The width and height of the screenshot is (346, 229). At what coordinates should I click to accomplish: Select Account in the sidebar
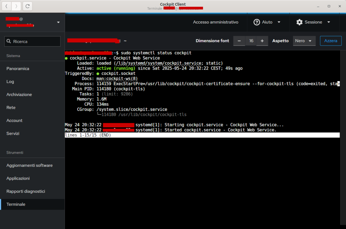[32, 121]
